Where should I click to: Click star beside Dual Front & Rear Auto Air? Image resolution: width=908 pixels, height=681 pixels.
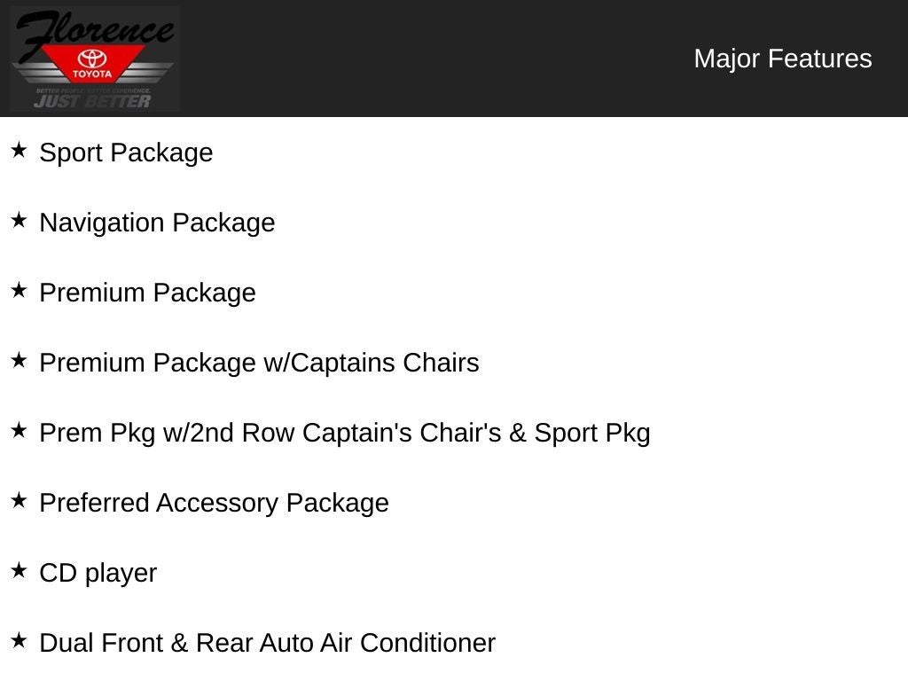(19, 640)
